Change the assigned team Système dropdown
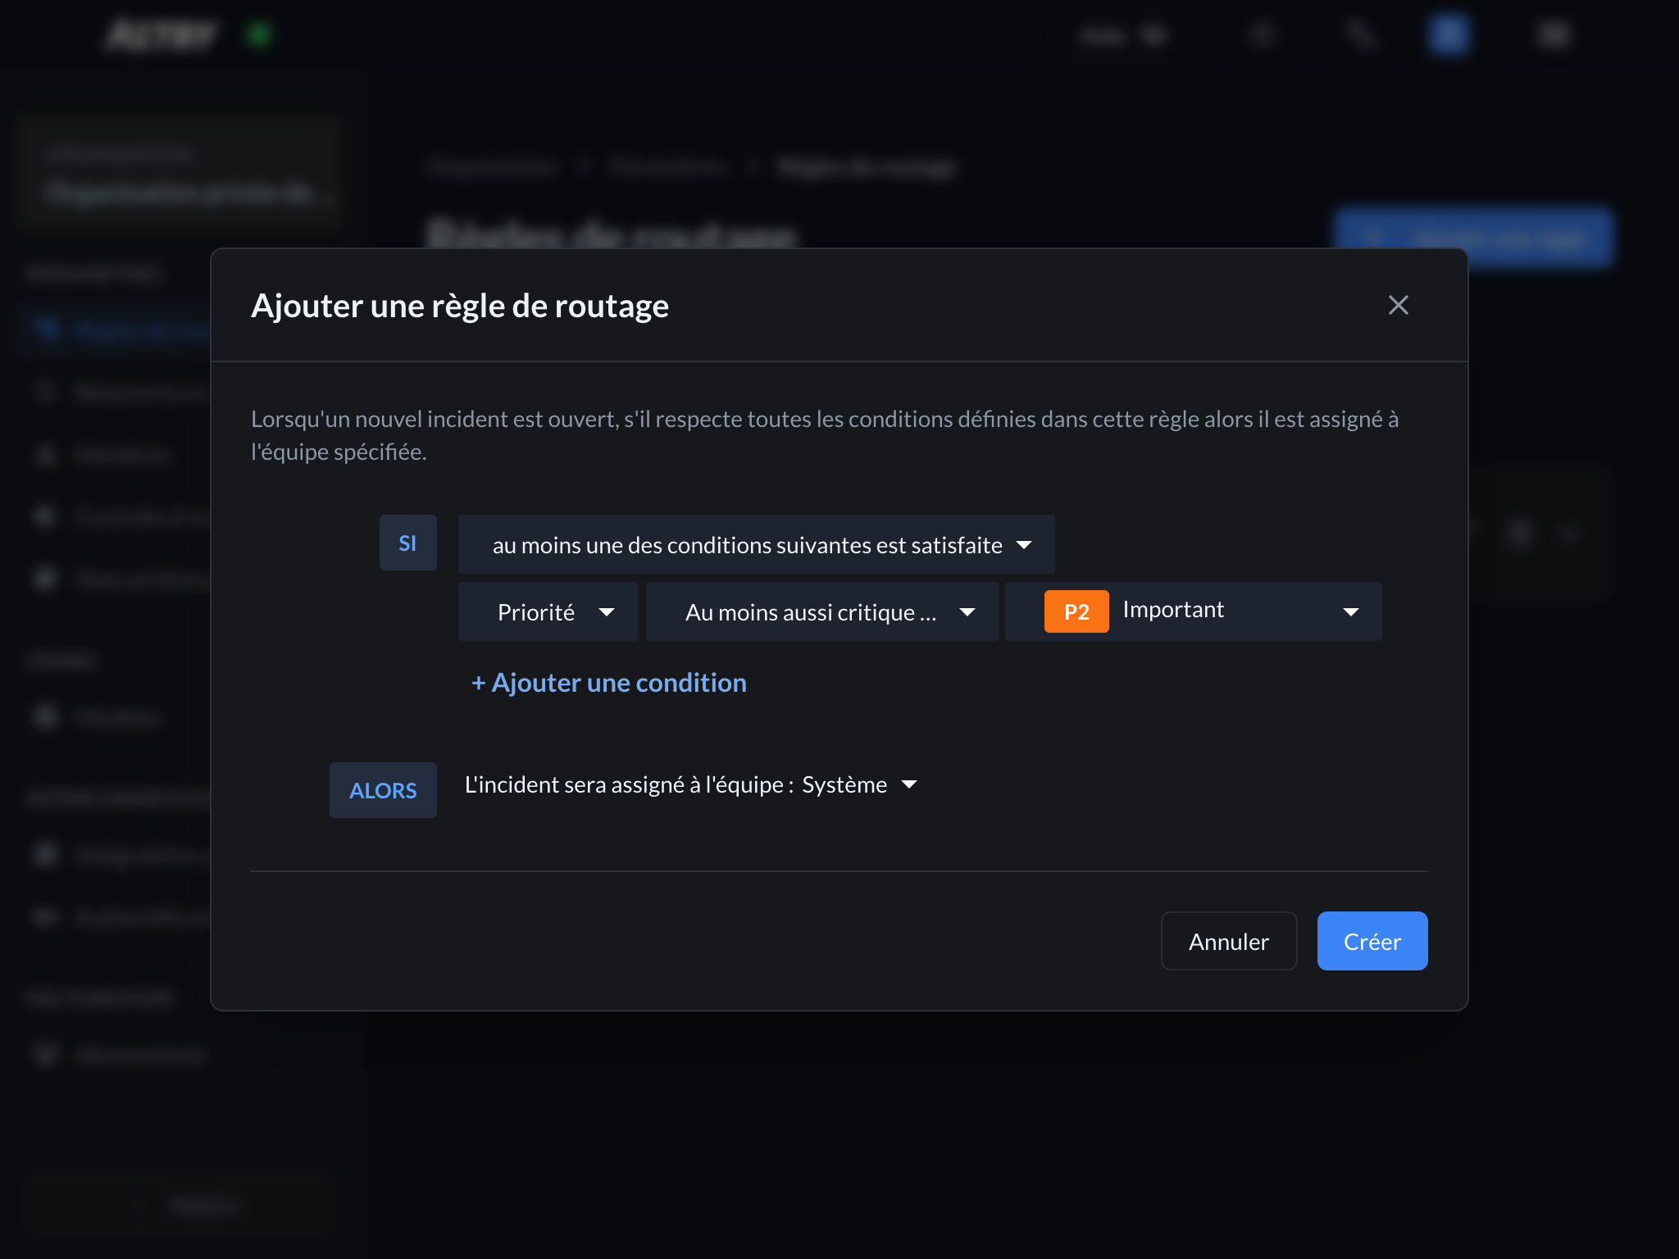 (858, 785)
